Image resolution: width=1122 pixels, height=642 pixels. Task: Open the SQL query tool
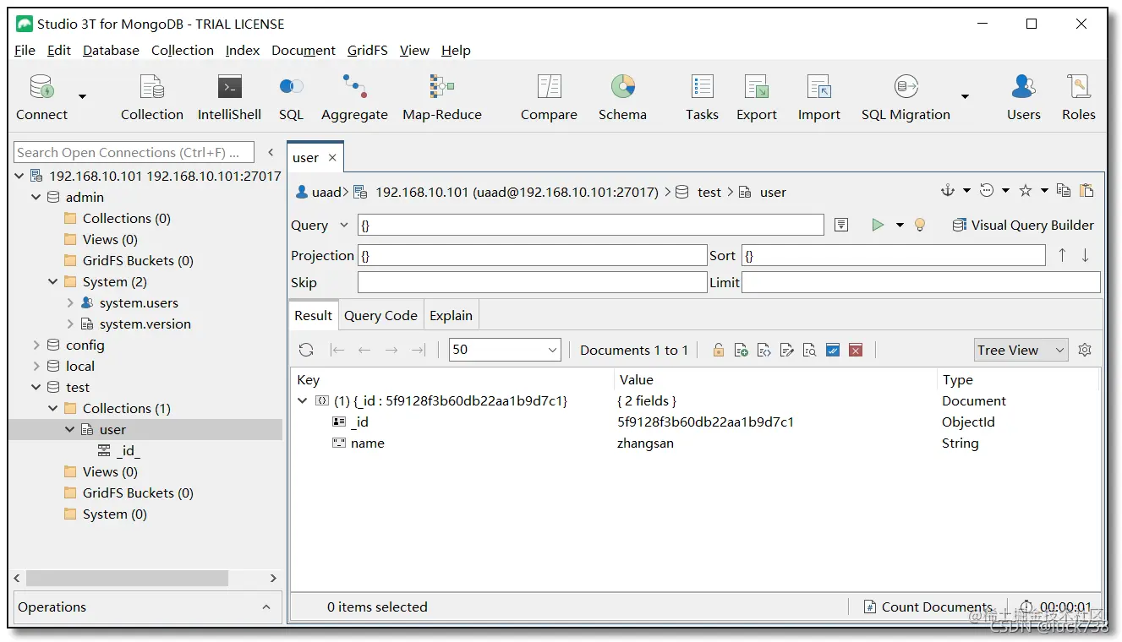coord(291,98)
